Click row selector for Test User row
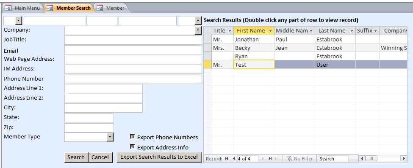 point(208,65)
